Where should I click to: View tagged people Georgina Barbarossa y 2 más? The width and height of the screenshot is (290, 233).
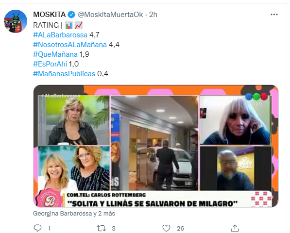point(74,214)
